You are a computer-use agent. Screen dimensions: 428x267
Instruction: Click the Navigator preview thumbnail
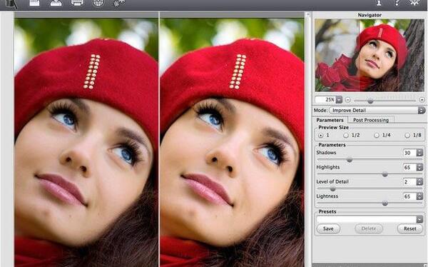(x=370, y=55)
